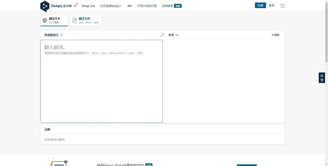
Task: Expand the DeepL 翻译器 product chevron
Action: (75, 6)
